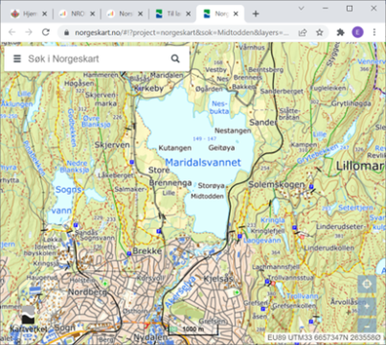The width and height of the screenshot is (386, 345).
Task: Go forward in the browser
Action: click(x=29, y=33)
